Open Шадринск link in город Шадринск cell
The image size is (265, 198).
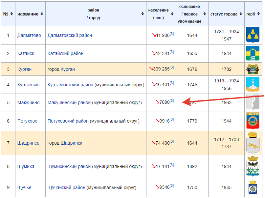coord(71,143)
